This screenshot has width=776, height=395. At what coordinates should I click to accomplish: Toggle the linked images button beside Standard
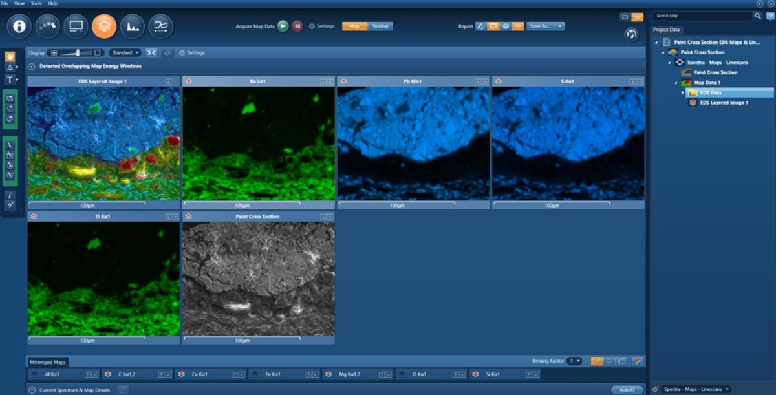[151, 52]
